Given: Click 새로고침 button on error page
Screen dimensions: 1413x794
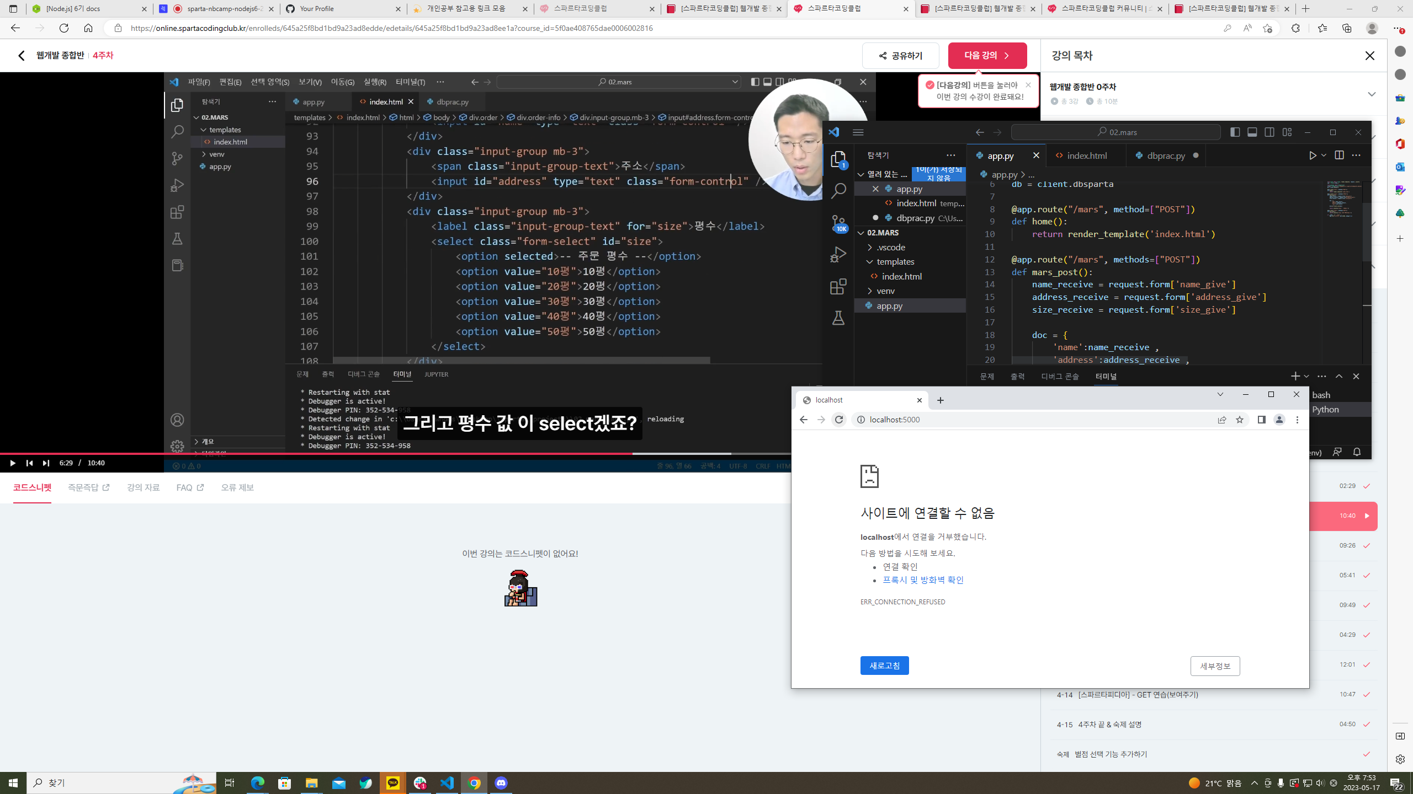Looking at the screenshot, I should (x=884, y=666).
